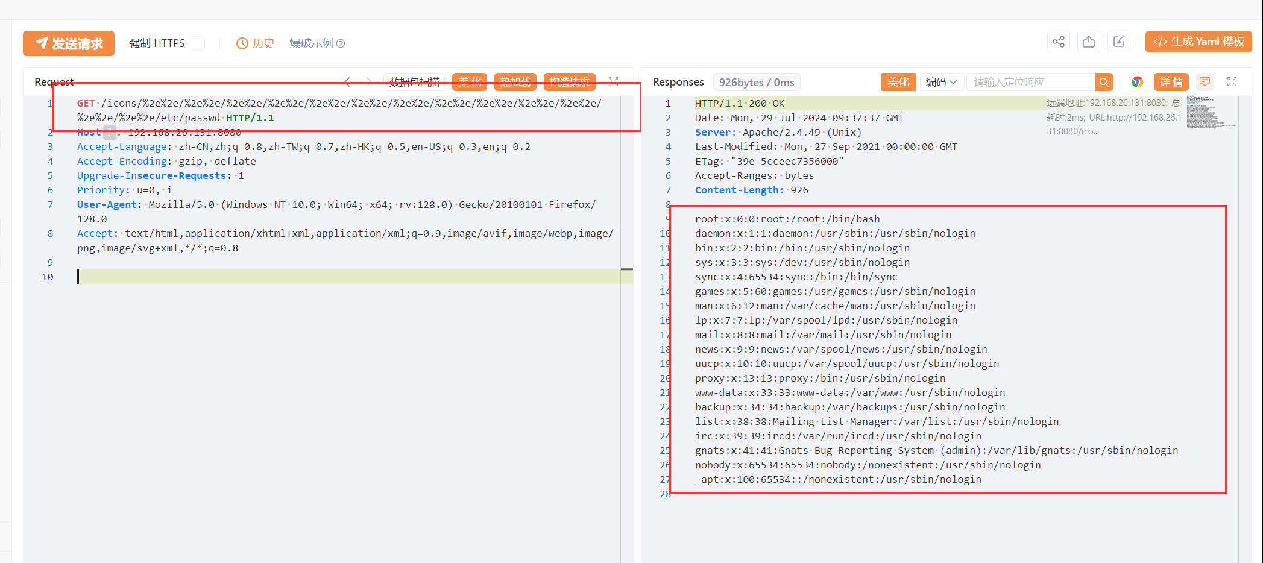Click the ETag response header line

[x=769, y=161]
